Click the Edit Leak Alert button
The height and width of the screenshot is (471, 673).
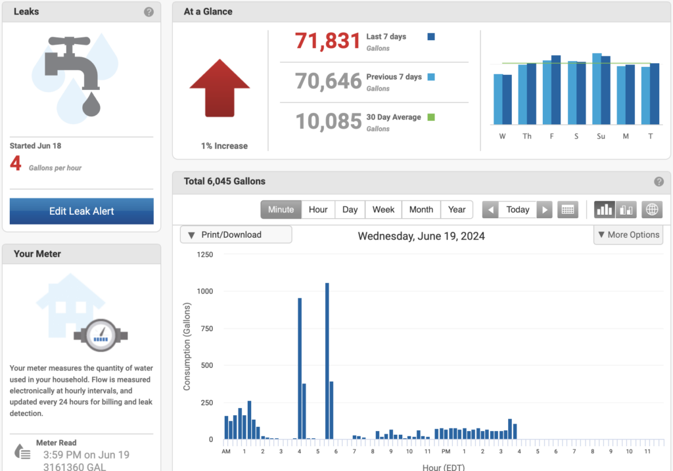(x=81, y=212)
